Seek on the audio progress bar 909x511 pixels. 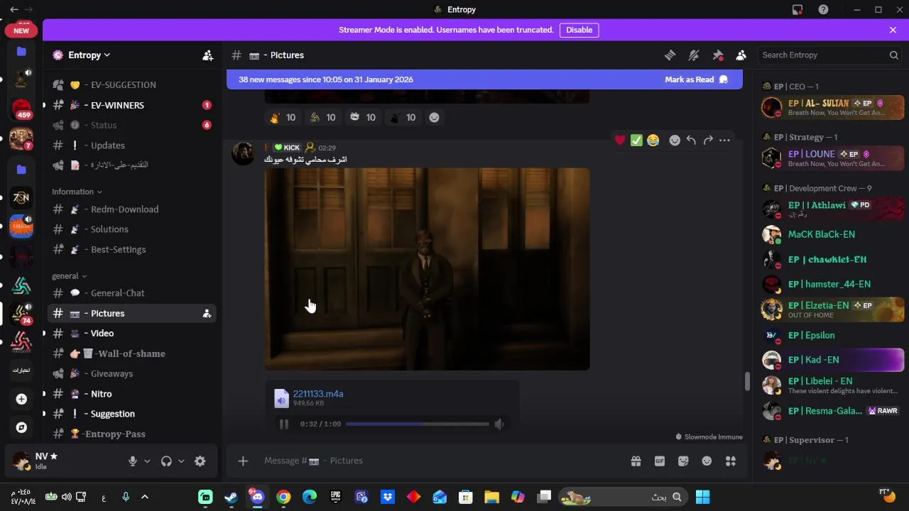click(418, 424)
